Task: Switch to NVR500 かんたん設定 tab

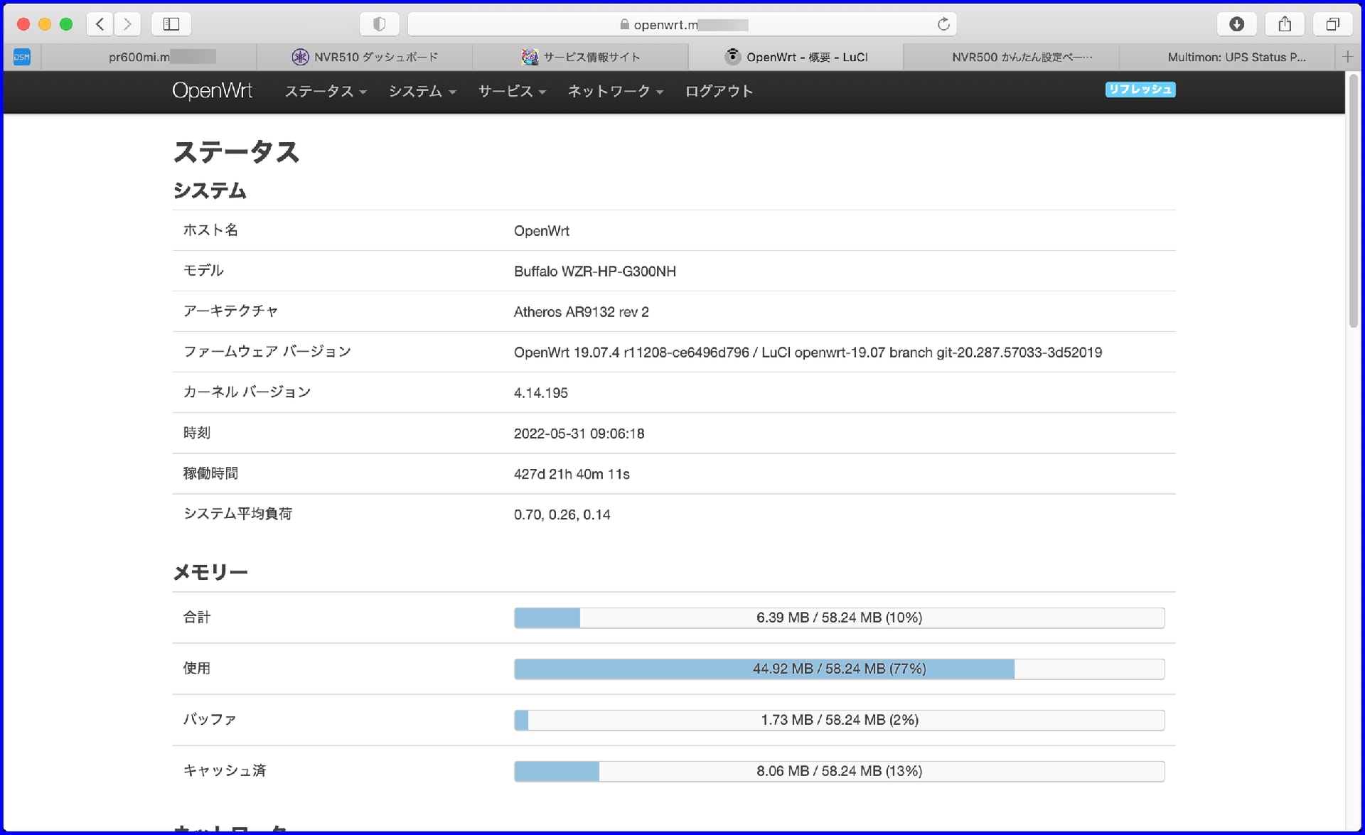Action: (x=1012, y=57)
